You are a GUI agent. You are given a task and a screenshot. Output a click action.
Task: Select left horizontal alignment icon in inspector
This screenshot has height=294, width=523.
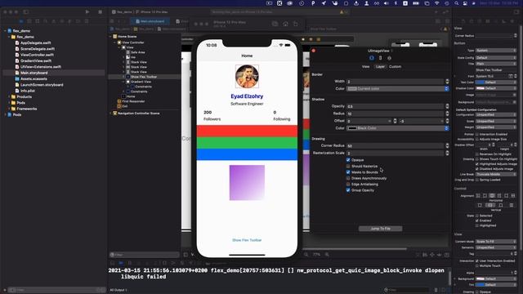click(x=478, y=196)
